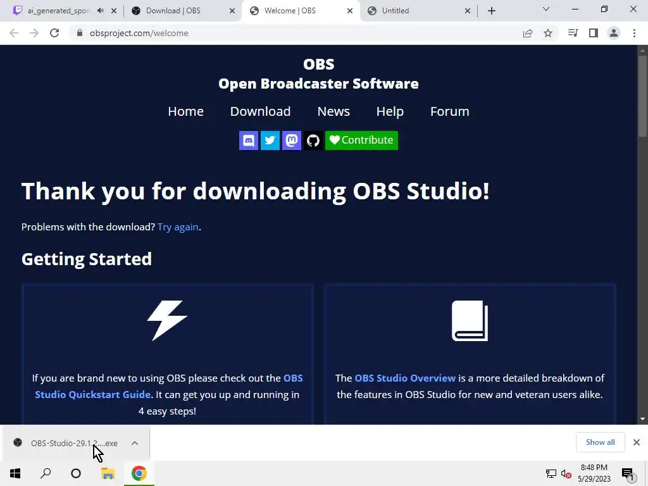Screen dimensions: 648x486
Task: Open News in site navigation
Action: coord(333,111)
